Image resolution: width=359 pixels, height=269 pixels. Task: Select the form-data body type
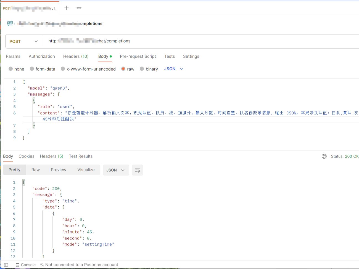pyautogui.click(x=43, y=69)
